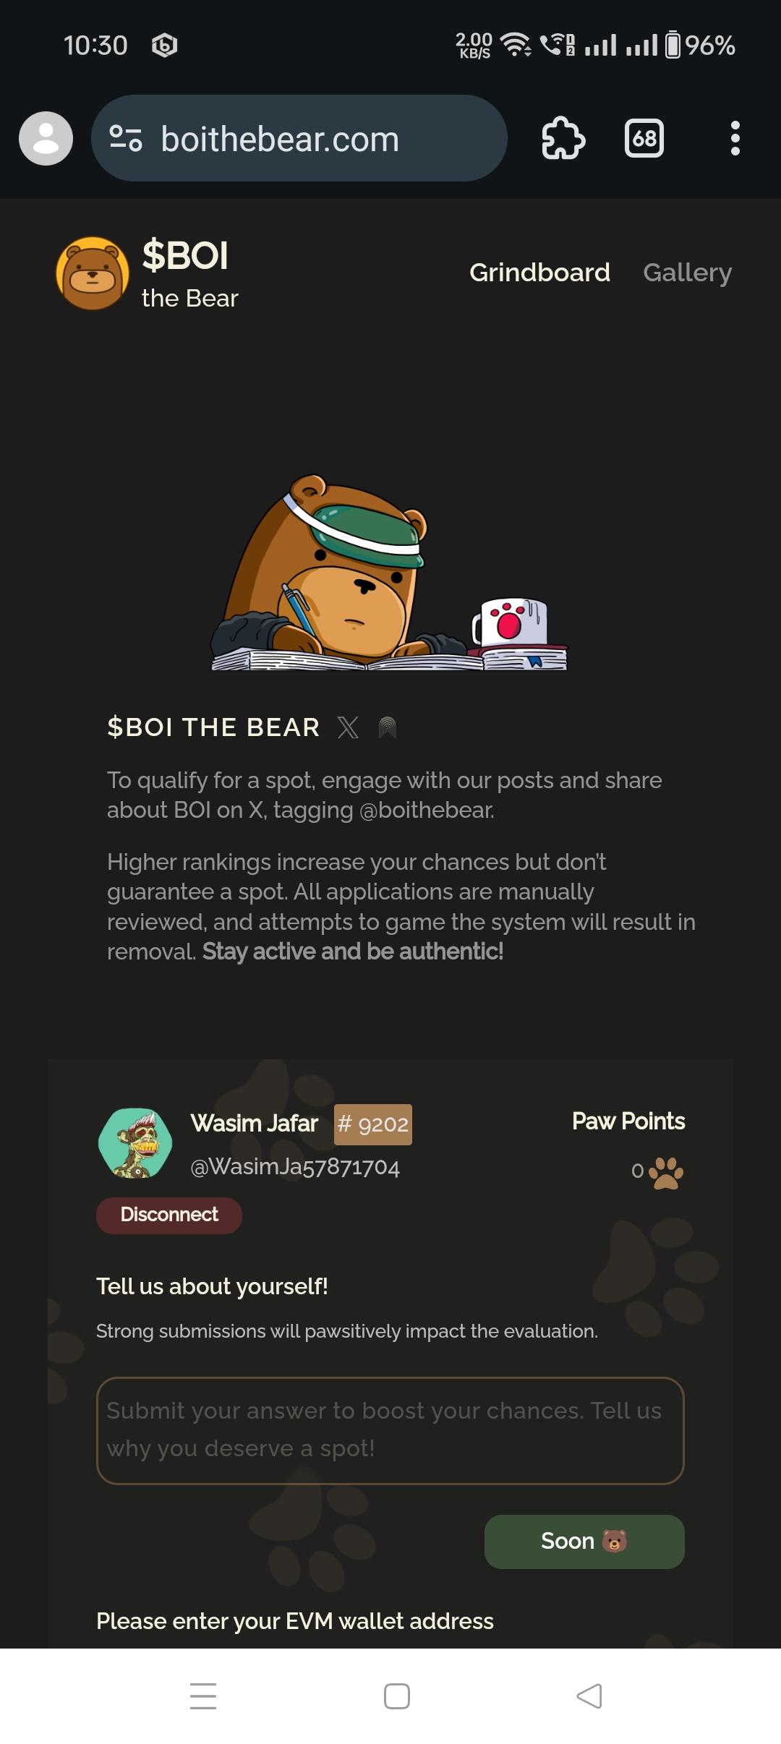Tap the site settings icon in address bar
The image size is (781, 1744).
[x=126, y=138]
